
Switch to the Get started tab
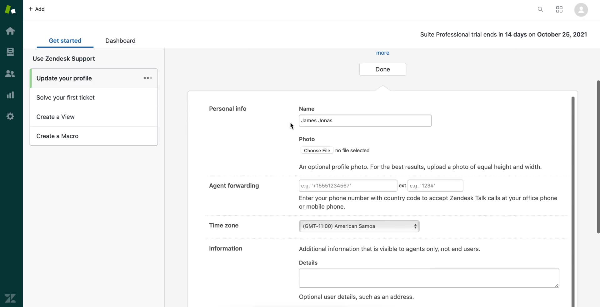pyautogui.click(x=65, y=41)
